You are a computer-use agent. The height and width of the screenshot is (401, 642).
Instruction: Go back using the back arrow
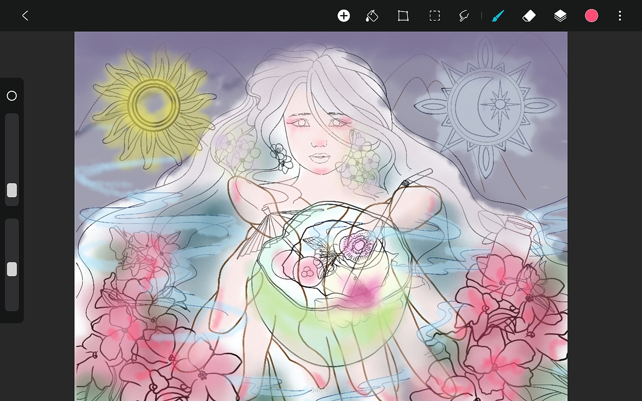pos(25,16)
